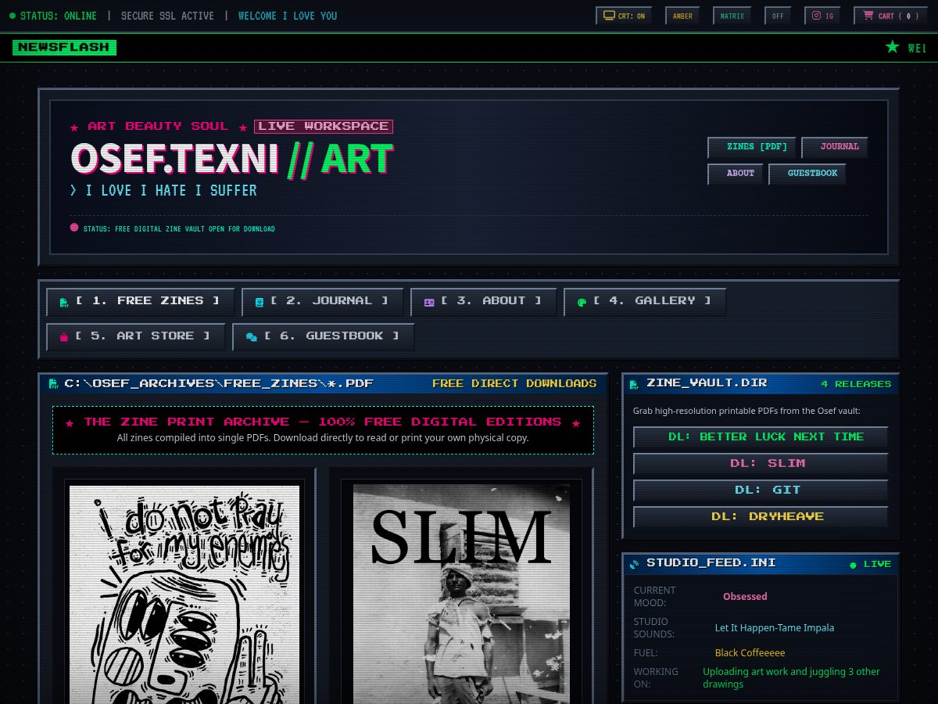The height and width of the screenshot is (704, 938).
Task: Click 'Grab high-resolution printable PDFs' text
Action: pyautogui.click(x=746, y=411)
